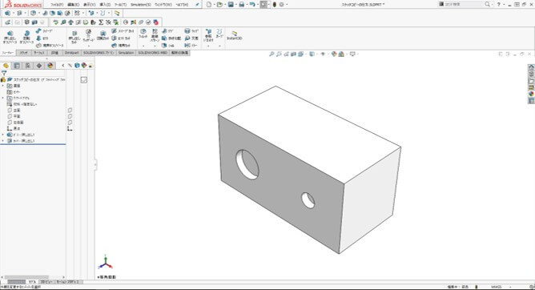Switch to the DimXpert ribbon tab
This screenshot has height=290, width=535.
click(71, 53)
